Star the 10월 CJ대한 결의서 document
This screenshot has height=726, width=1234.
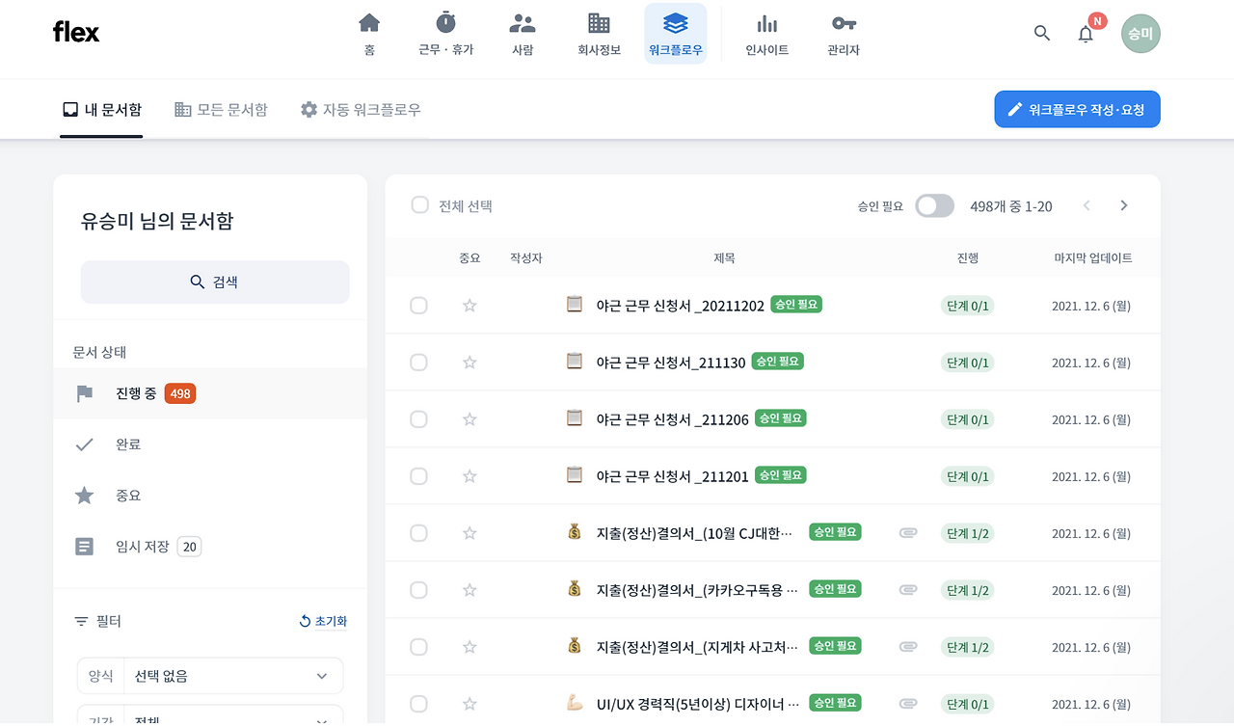[x=469, y=533]
